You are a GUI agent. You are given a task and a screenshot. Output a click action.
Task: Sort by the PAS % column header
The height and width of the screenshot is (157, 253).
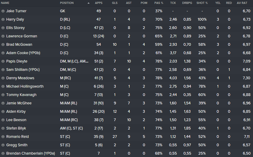coord(159,3)
